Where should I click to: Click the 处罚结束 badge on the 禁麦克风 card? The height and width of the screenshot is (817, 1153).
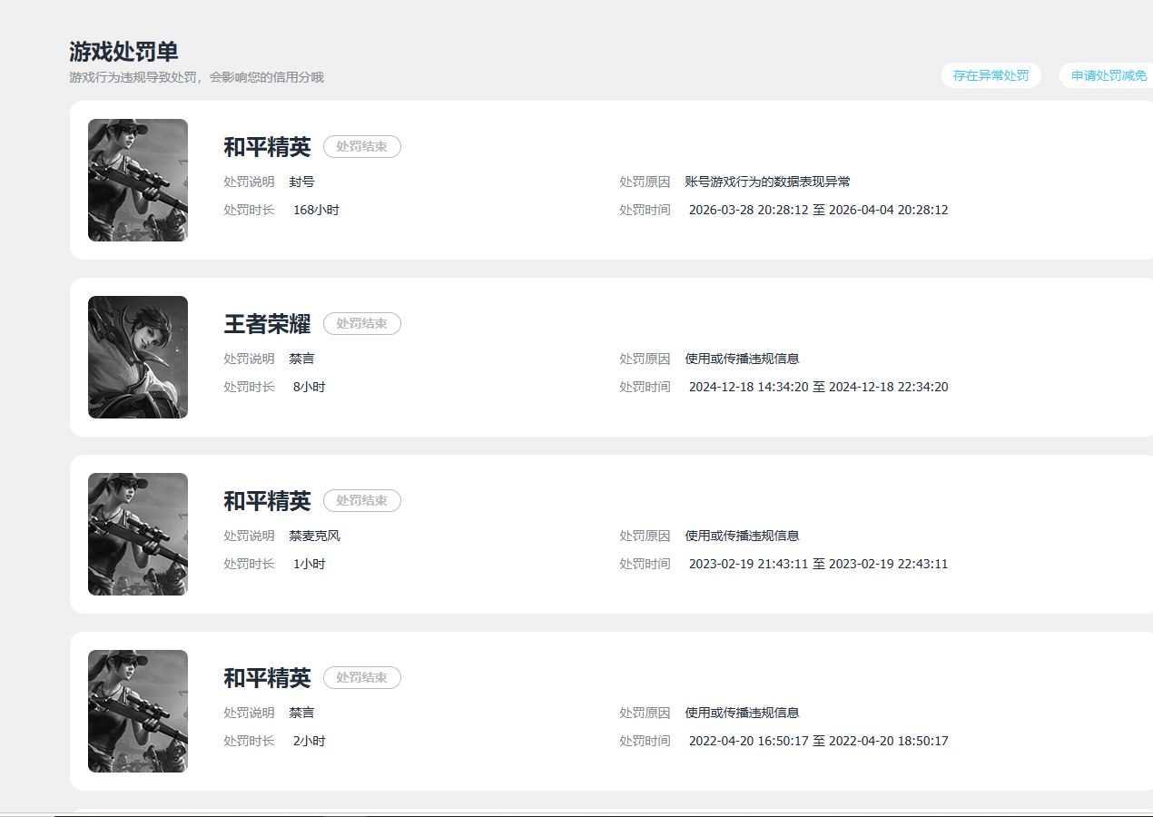(x=362, y=500)
